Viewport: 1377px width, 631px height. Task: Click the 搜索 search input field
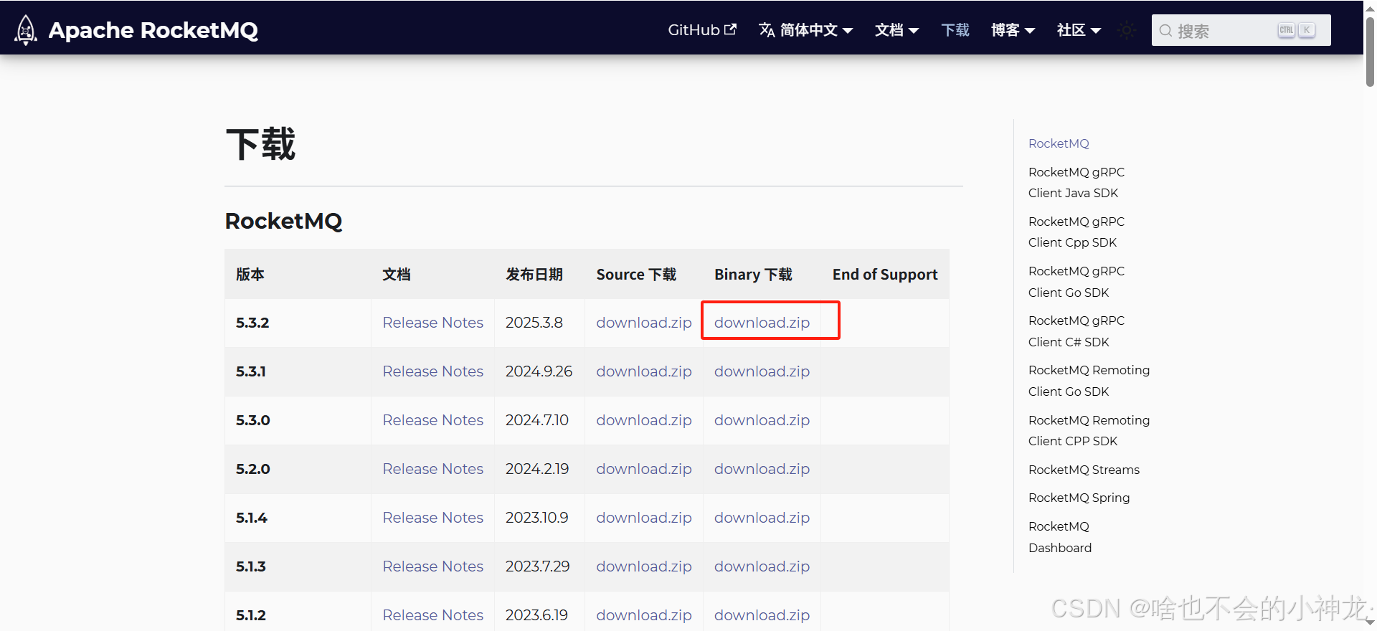click(x=1241, y=30)
